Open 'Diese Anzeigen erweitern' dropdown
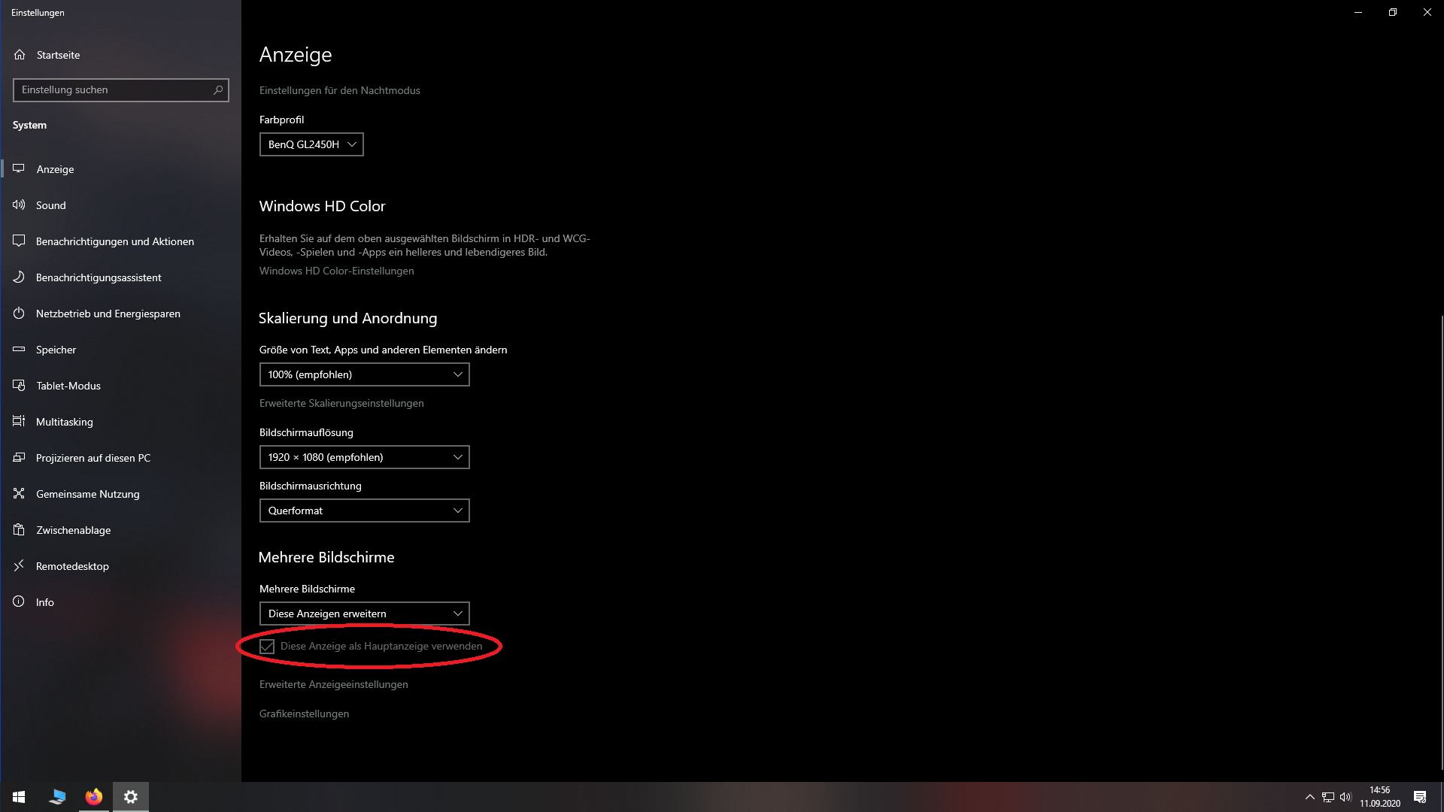Image resolution: width=1444 pixels, height=812 pixels. click(x=364, y=614)
